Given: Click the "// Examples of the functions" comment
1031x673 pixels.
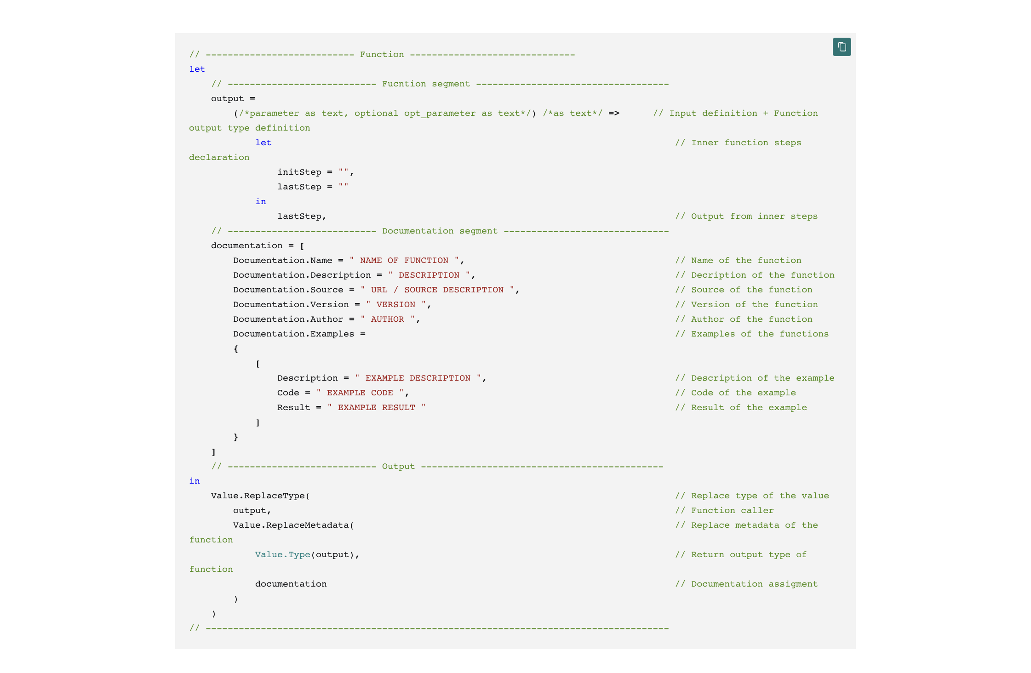Looking at the screenshot, I should [752, 334].
